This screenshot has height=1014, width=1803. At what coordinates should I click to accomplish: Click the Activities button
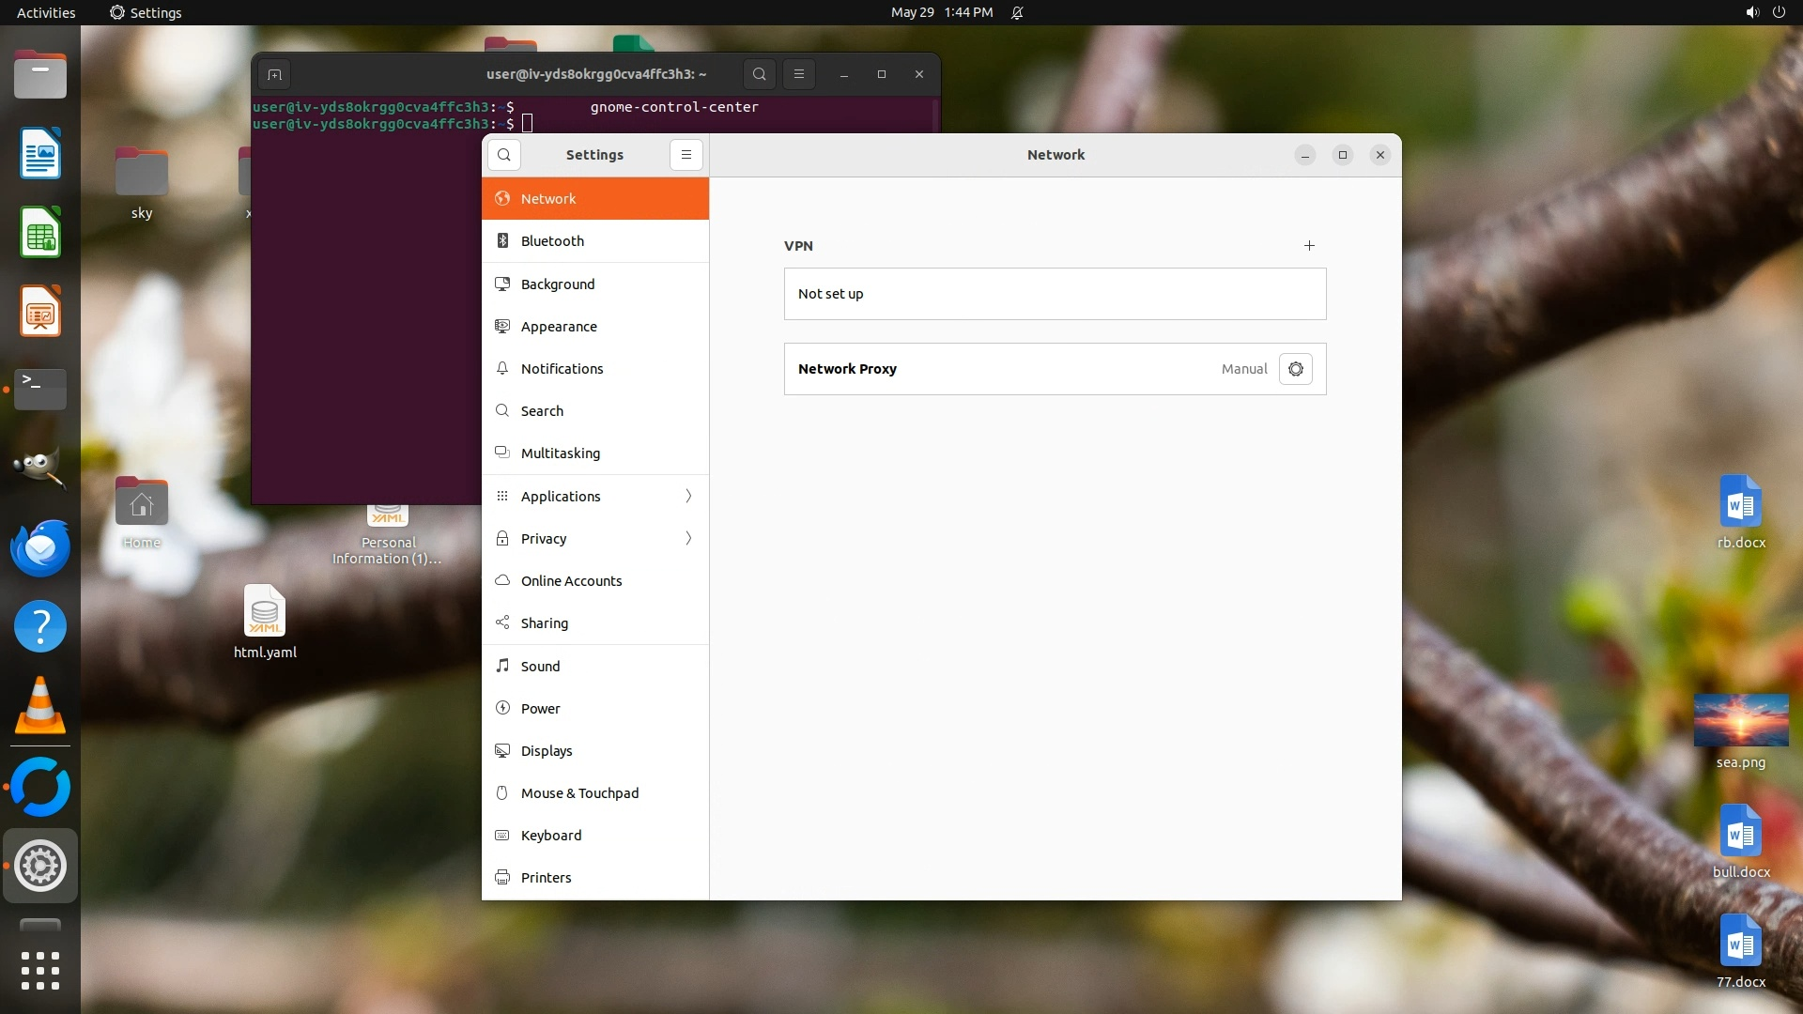tap(46, 12)
